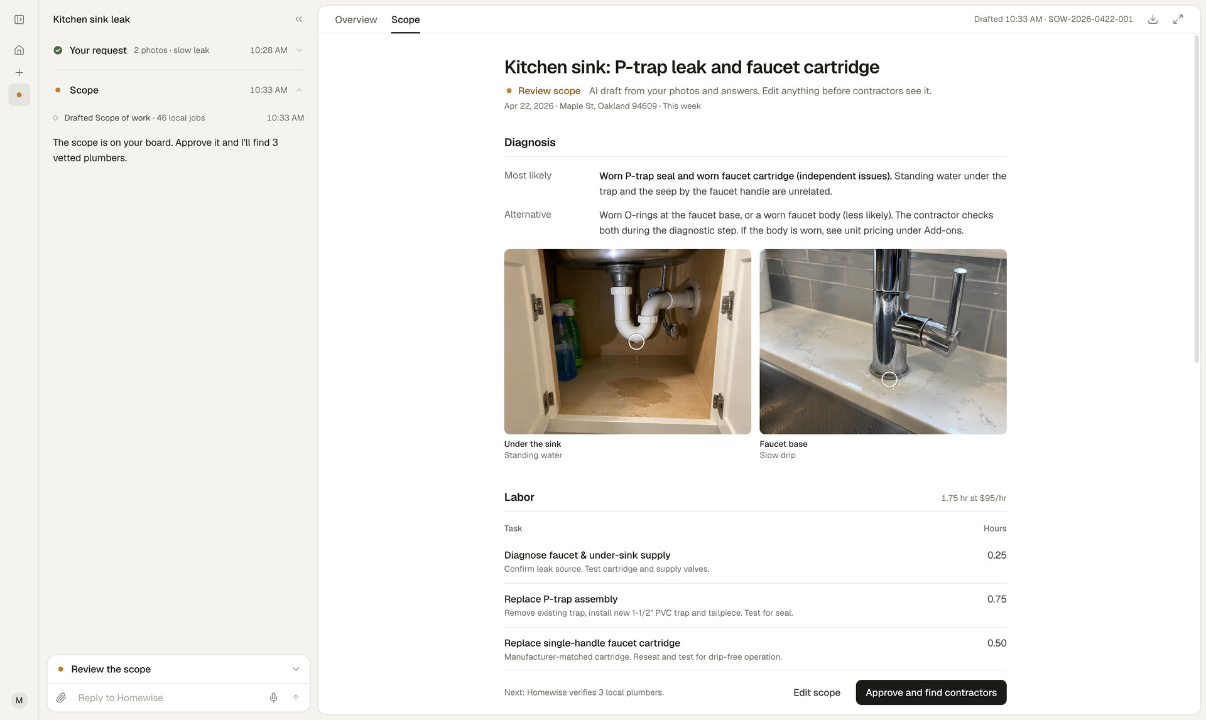Click the paperclip attach icon
The image size is (1206, 720).
point(62,697)
